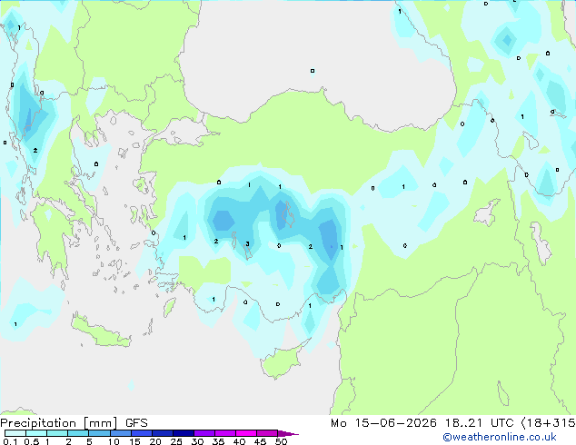
Task: Click the 20–25 mm legend color swatch
Action: pyautogui.click(x=162, y=433)
